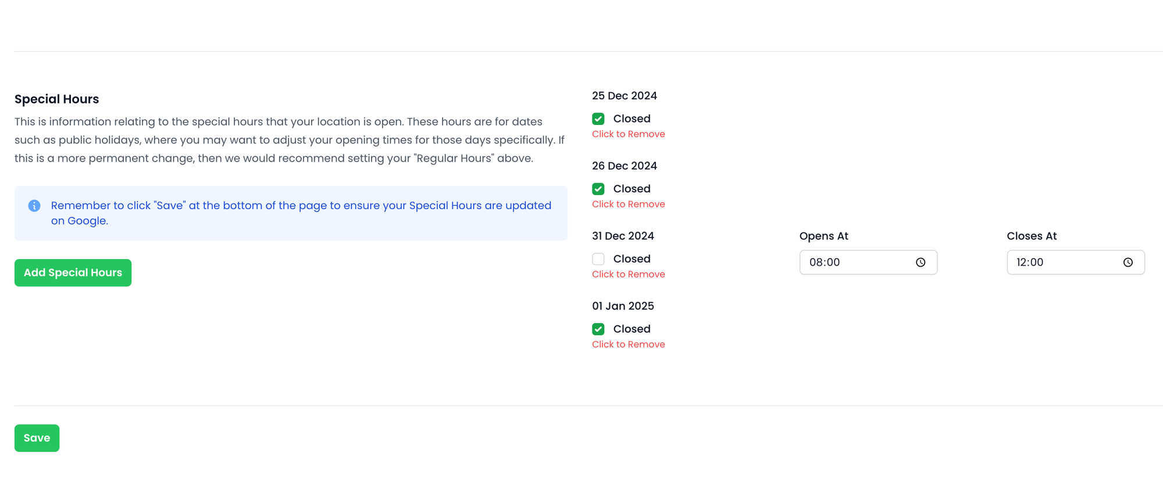Uncheck the Closed checkbox for 25 Dec 2024
The width and height of the screenshot is (1163, 477).
tap(598, 119)
